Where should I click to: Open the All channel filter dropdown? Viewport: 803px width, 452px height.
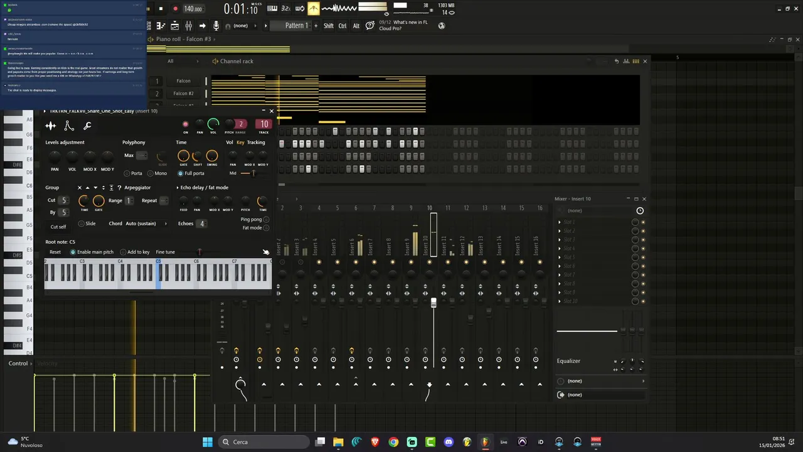(x=182, y=61)
